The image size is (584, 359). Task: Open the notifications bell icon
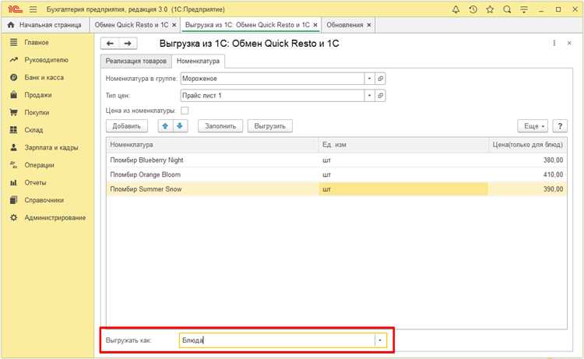[456, 9]
